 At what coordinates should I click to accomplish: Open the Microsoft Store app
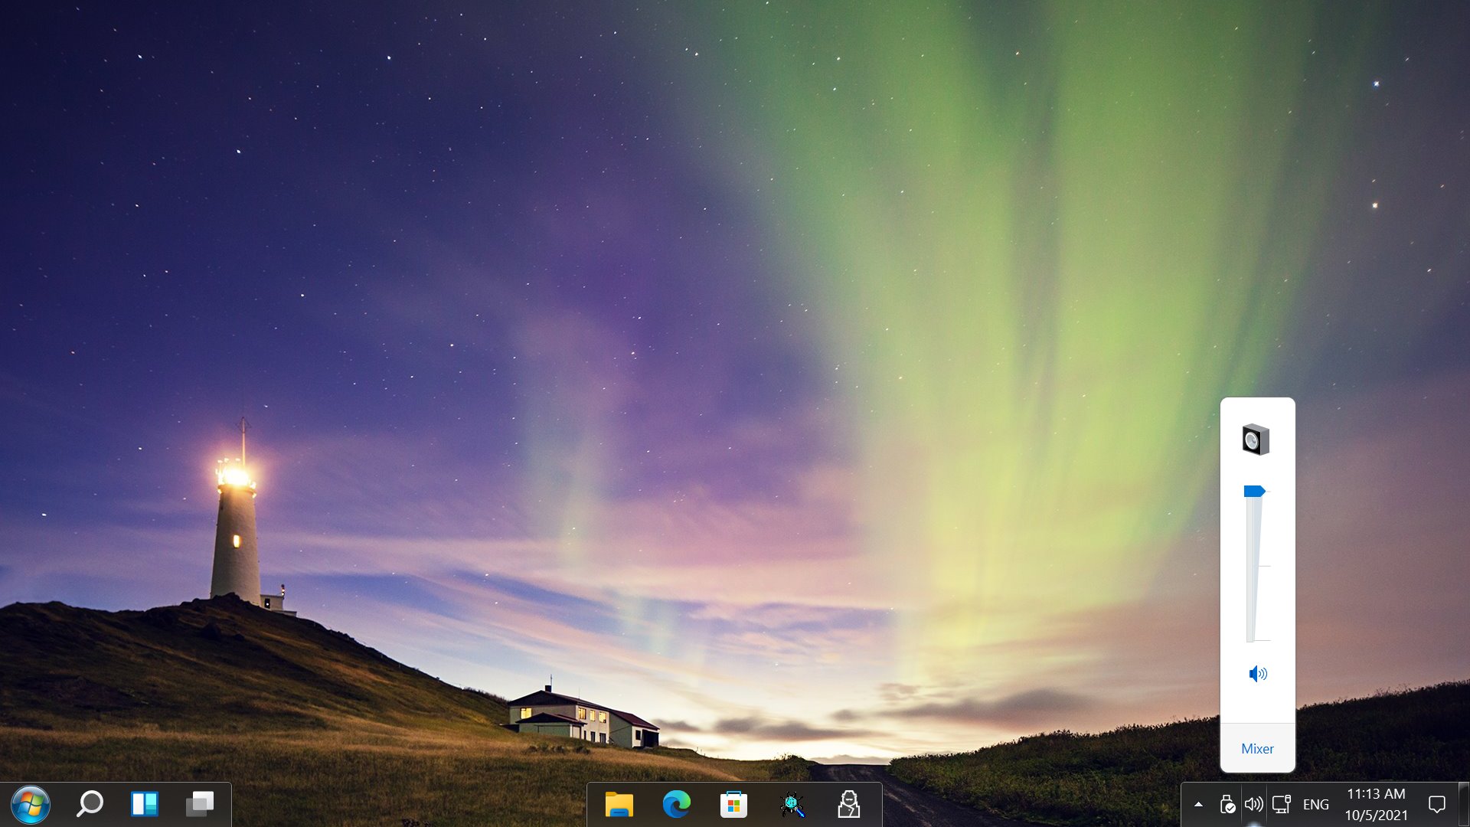(x=733, y=804)
